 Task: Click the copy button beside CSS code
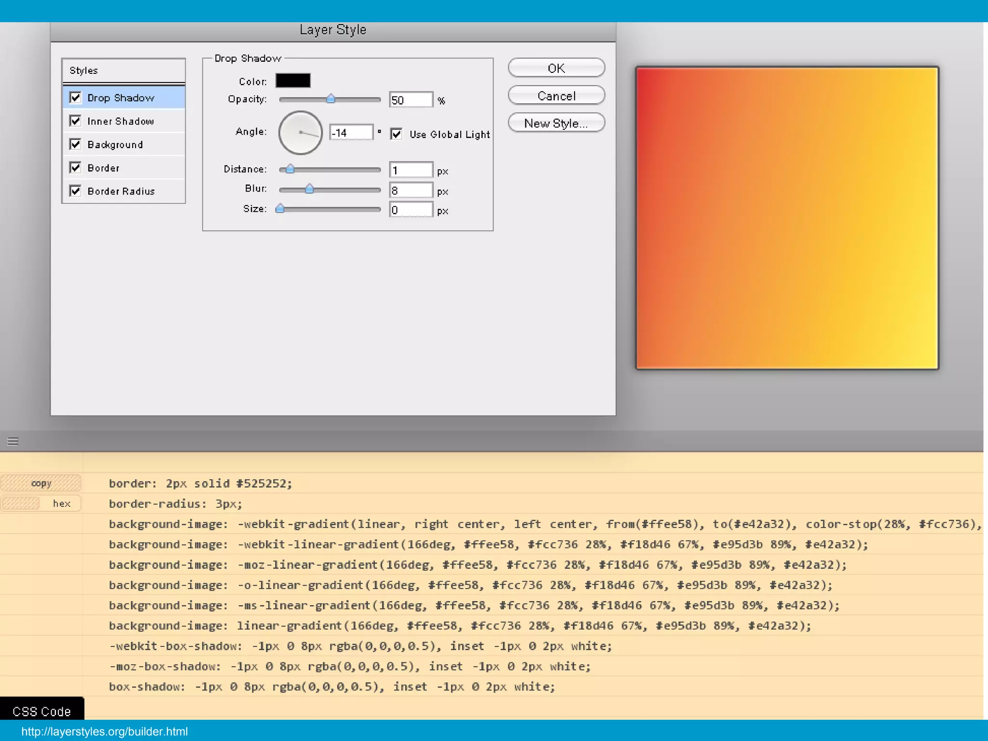point(41,483)
